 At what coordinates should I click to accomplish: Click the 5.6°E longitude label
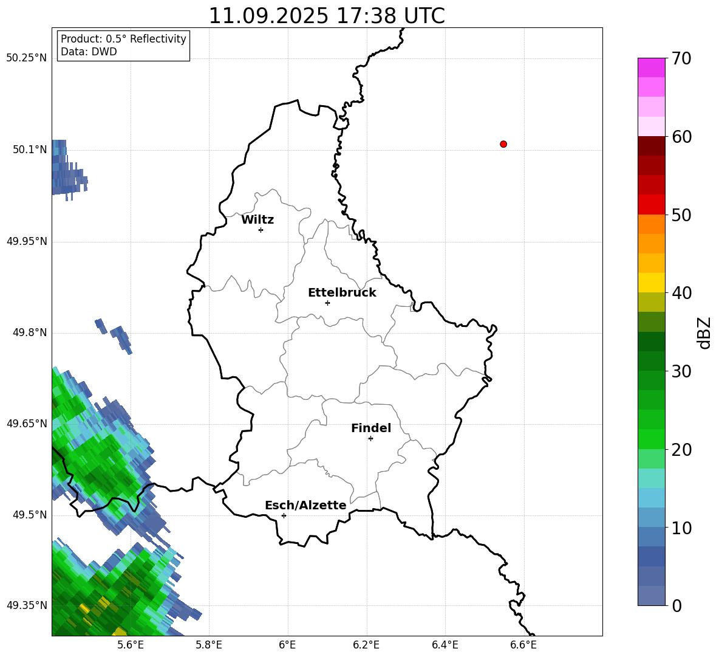coord(131,645)
